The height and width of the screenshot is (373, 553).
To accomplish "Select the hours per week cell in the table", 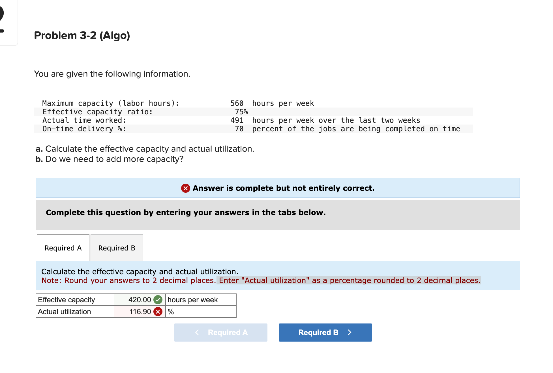I will (192, 300).
